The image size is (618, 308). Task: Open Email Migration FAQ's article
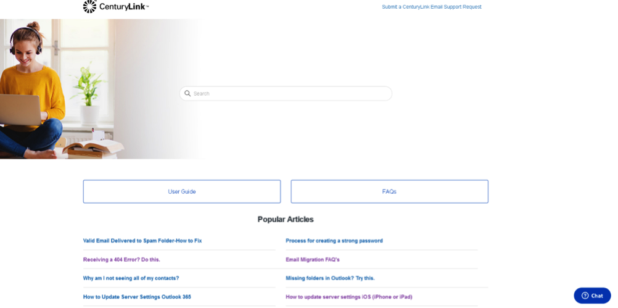coord(313,259)
